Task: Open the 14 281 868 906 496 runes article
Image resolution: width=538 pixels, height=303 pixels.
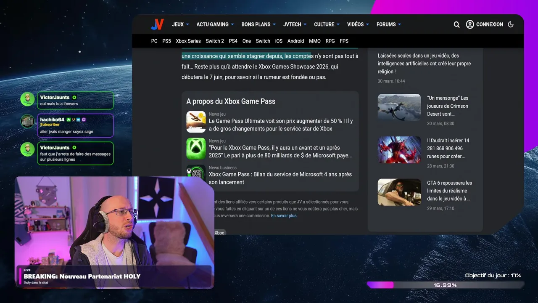Action: (448, 149)
